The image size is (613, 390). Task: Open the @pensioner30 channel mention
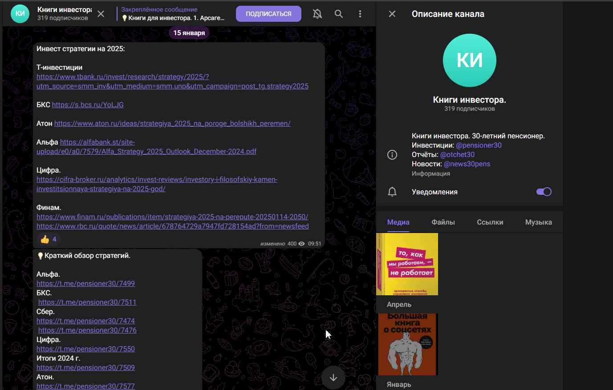[x=479, y=145]
